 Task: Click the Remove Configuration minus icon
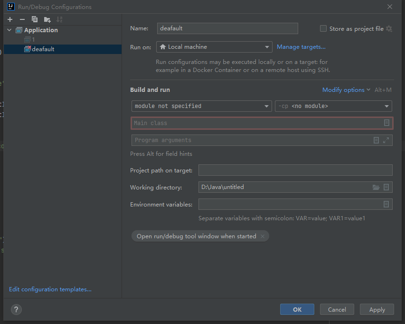click(x=22, y=19)
